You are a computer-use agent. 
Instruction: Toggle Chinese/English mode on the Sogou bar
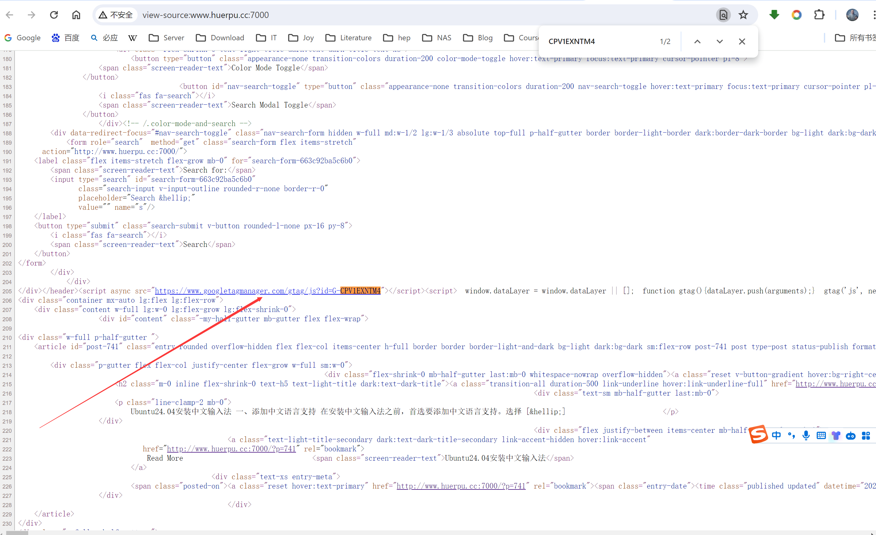(776, 436)
